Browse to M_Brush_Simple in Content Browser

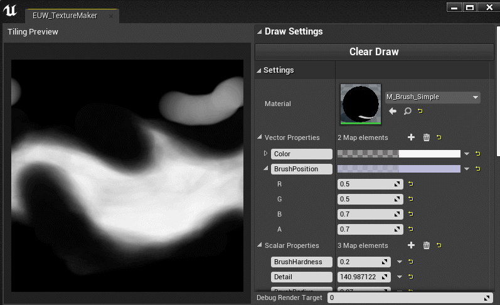click(407, 111)
